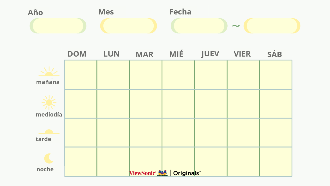Image resolution: width=330 pixels, height=186 pixels.
Task: Click the ViewSonic birds logo
Action: (162, 173)
